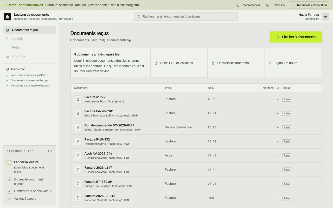Click document icon for Facture FA-26-0981

click(x=78, y=113)
